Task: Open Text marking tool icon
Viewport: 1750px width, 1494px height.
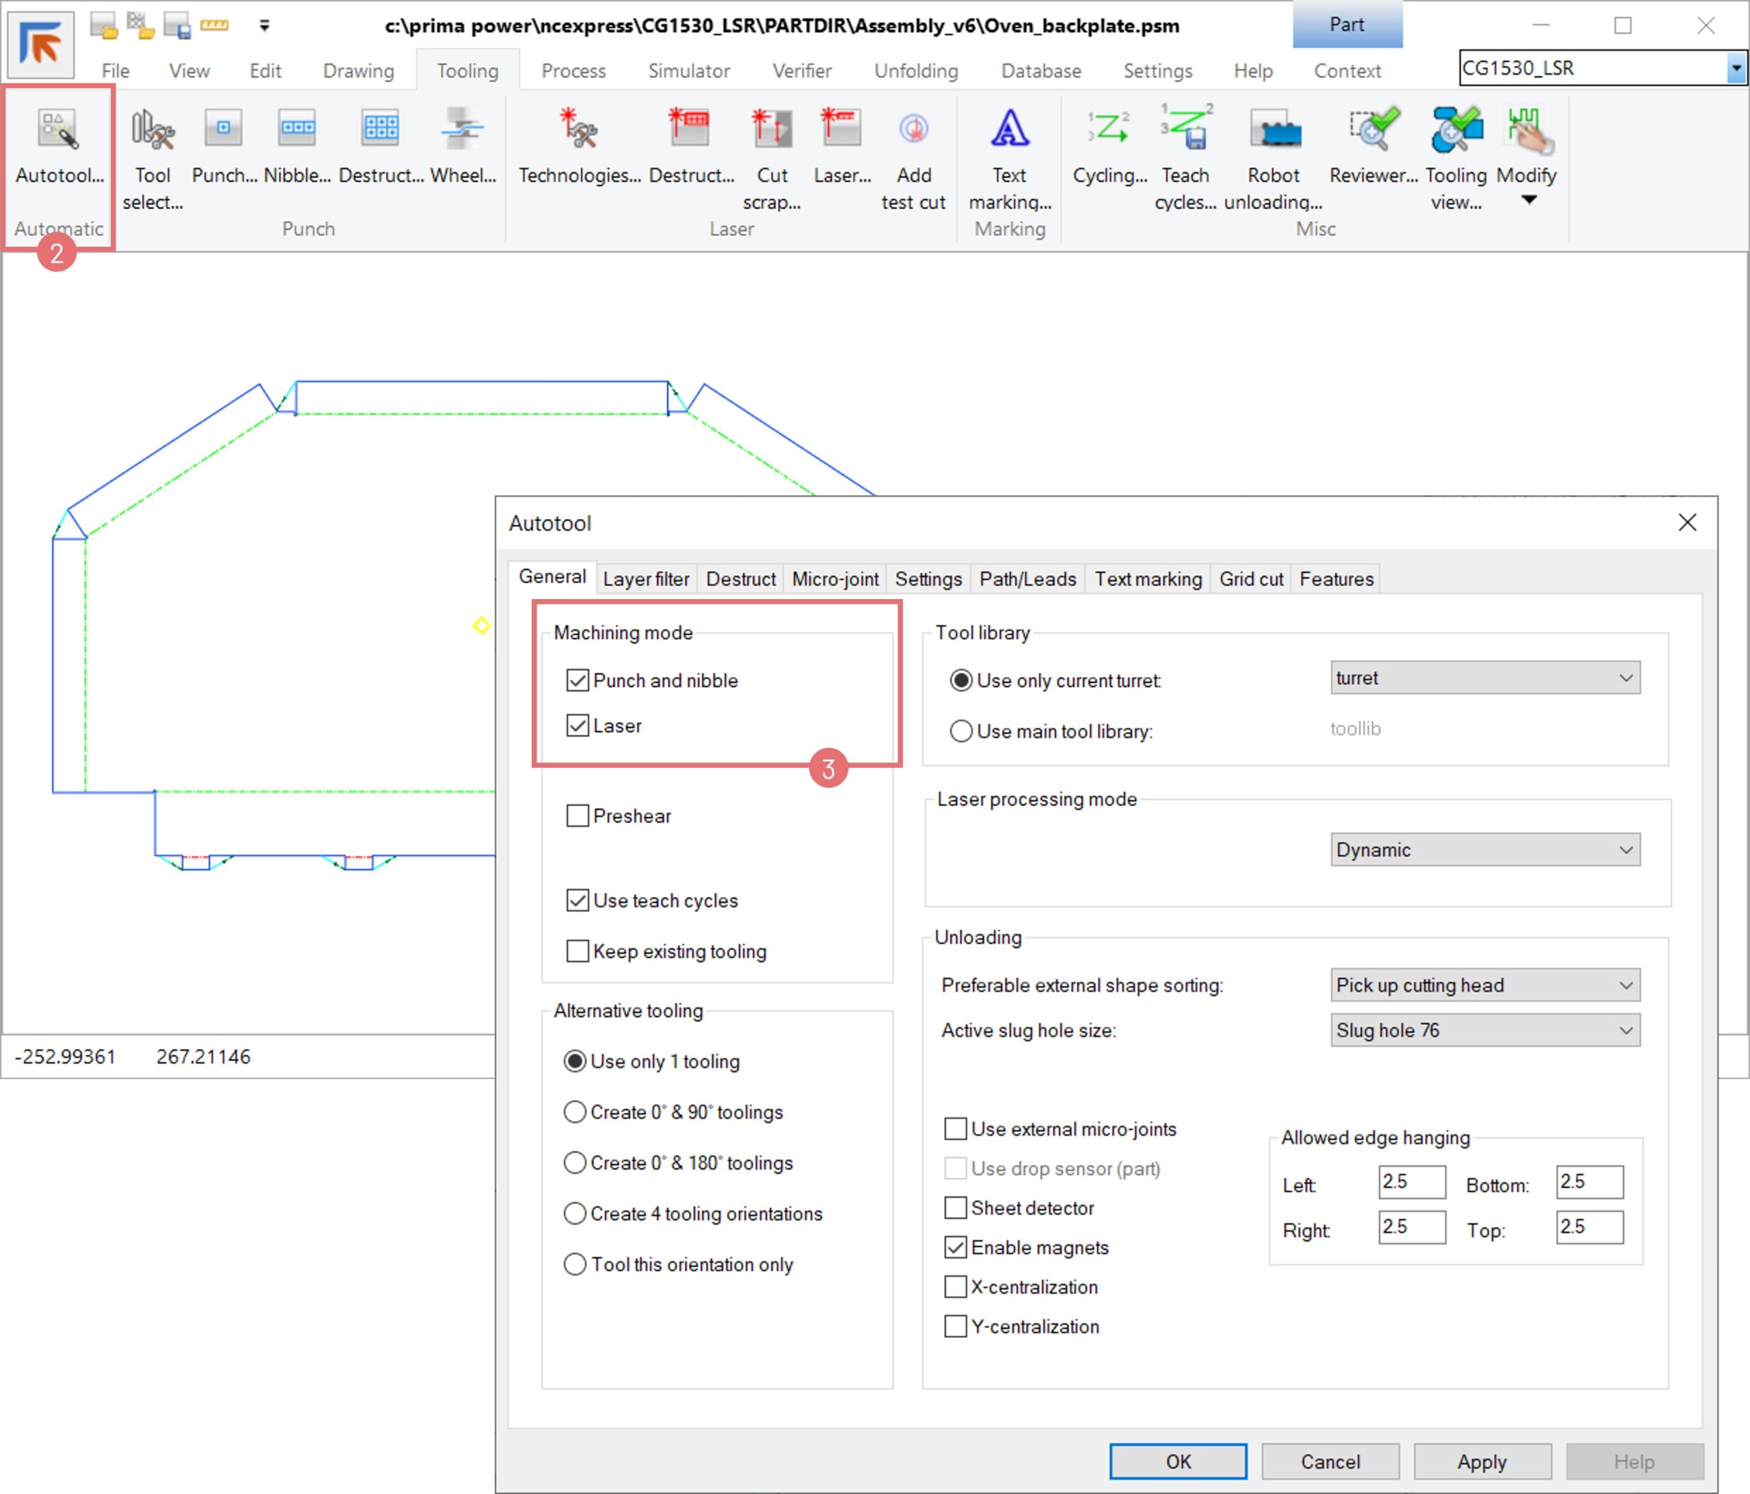Action: pos(1009,129)
